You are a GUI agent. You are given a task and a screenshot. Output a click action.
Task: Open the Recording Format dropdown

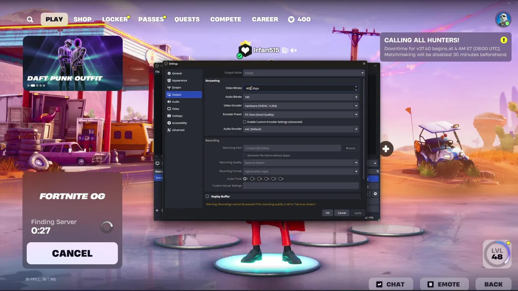[301, 171]
